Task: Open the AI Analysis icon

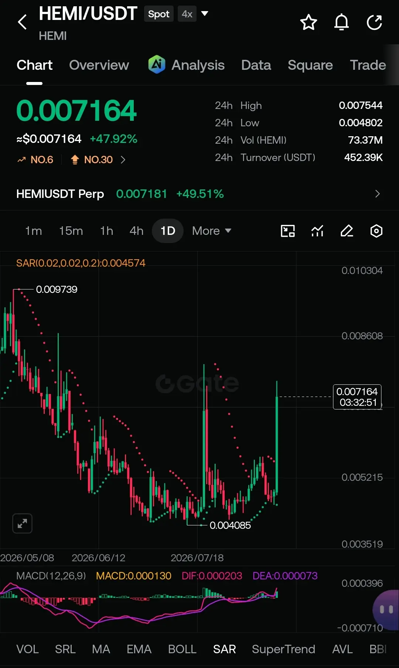Action: pos(157,65)
